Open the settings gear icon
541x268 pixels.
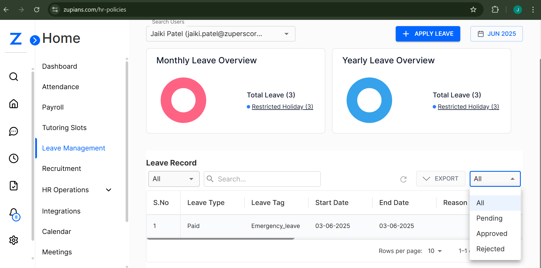pyautogui.click(x=14, y=240)
